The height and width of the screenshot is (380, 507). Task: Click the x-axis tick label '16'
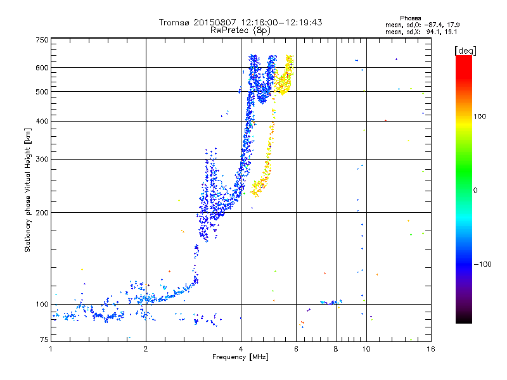[431, 349]
